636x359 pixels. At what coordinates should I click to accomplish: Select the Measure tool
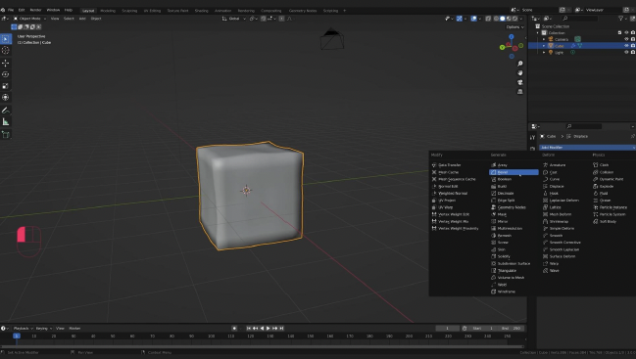5,122
